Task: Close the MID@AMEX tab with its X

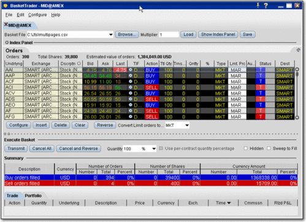Action: coord(6,25)
